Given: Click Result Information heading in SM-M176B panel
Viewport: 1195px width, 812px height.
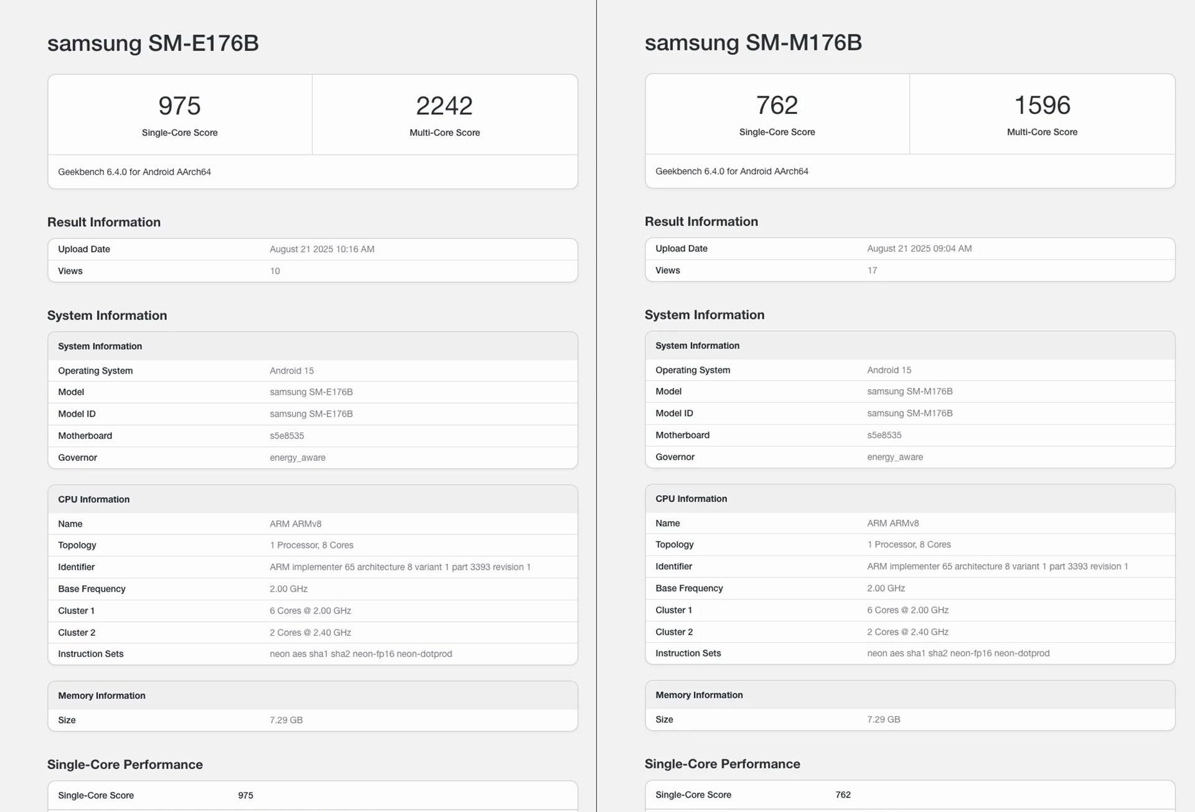Looking at the screenshot, I should click(x=701, y=222).
